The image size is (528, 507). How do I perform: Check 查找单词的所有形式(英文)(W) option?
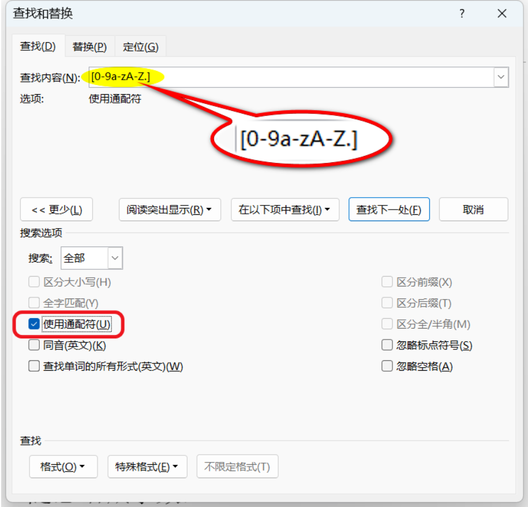[x=34, y=366]
